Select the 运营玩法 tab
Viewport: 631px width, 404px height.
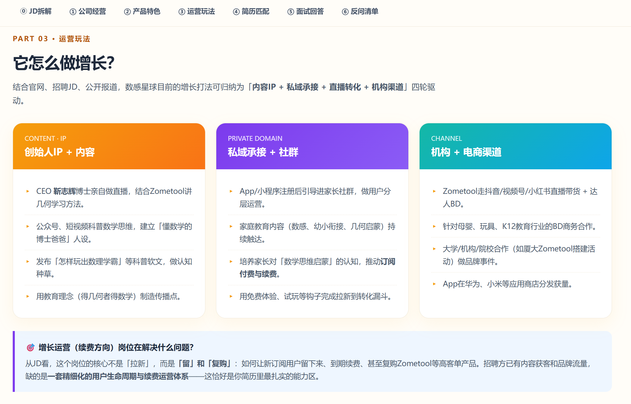click(x=197, y=12)
